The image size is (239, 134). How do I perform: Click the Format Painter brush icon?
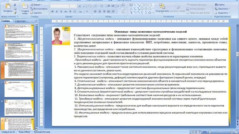click(x=15, y=13)
